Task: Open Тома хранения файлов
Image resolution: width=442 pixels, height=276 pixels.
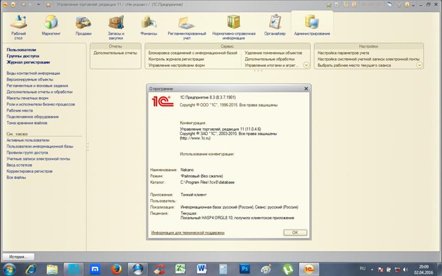Action: coord(27,123)
